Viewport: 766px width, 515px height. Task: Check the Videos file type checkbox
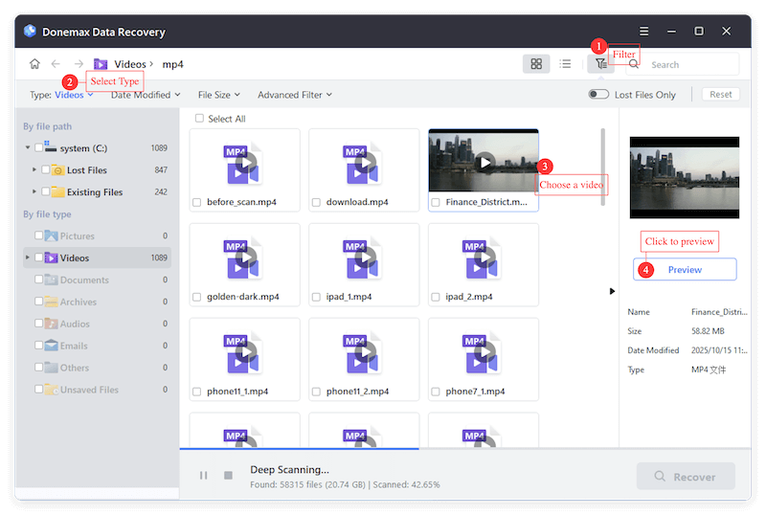click(x=39, y=257)
